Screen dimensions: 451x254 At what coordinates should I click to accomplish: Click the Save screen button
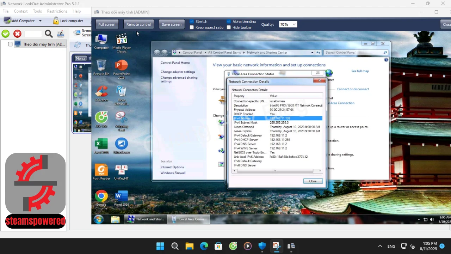pyautogui.click(x=172, y=24)
